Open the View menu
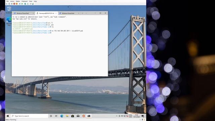The width and height of the screenshot is (215, 121). 31,1
